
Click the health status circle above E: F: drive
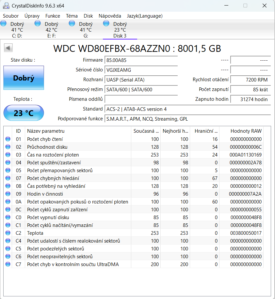point(38,23)
